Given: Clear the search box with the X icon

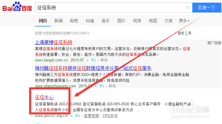Looking at the screenshot, I should click(188, 8).
